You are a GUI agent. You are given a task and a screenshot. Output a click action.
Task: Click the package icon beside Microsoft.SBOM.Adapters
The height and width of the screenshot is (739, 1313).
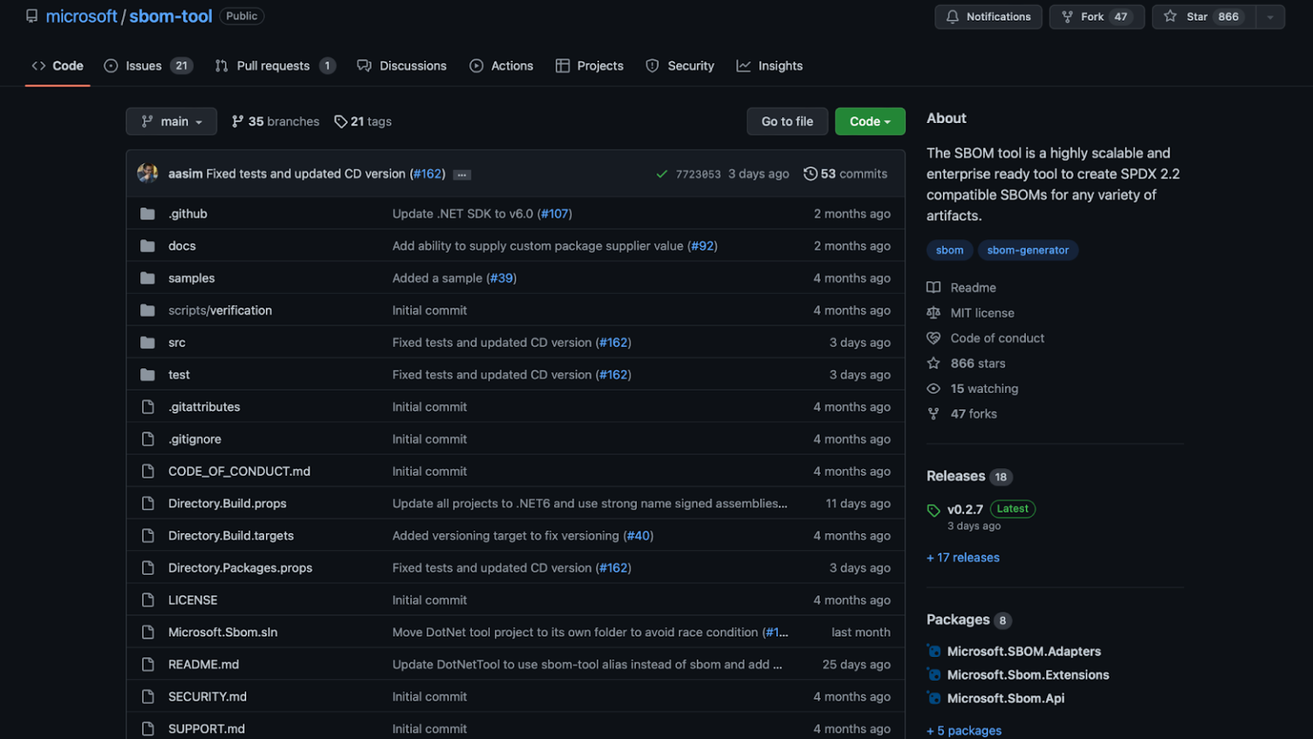click(x=933, y=650)
